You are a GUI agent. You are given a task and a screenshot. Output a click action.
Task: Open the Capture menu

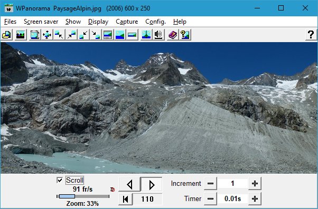coord(127,22)
